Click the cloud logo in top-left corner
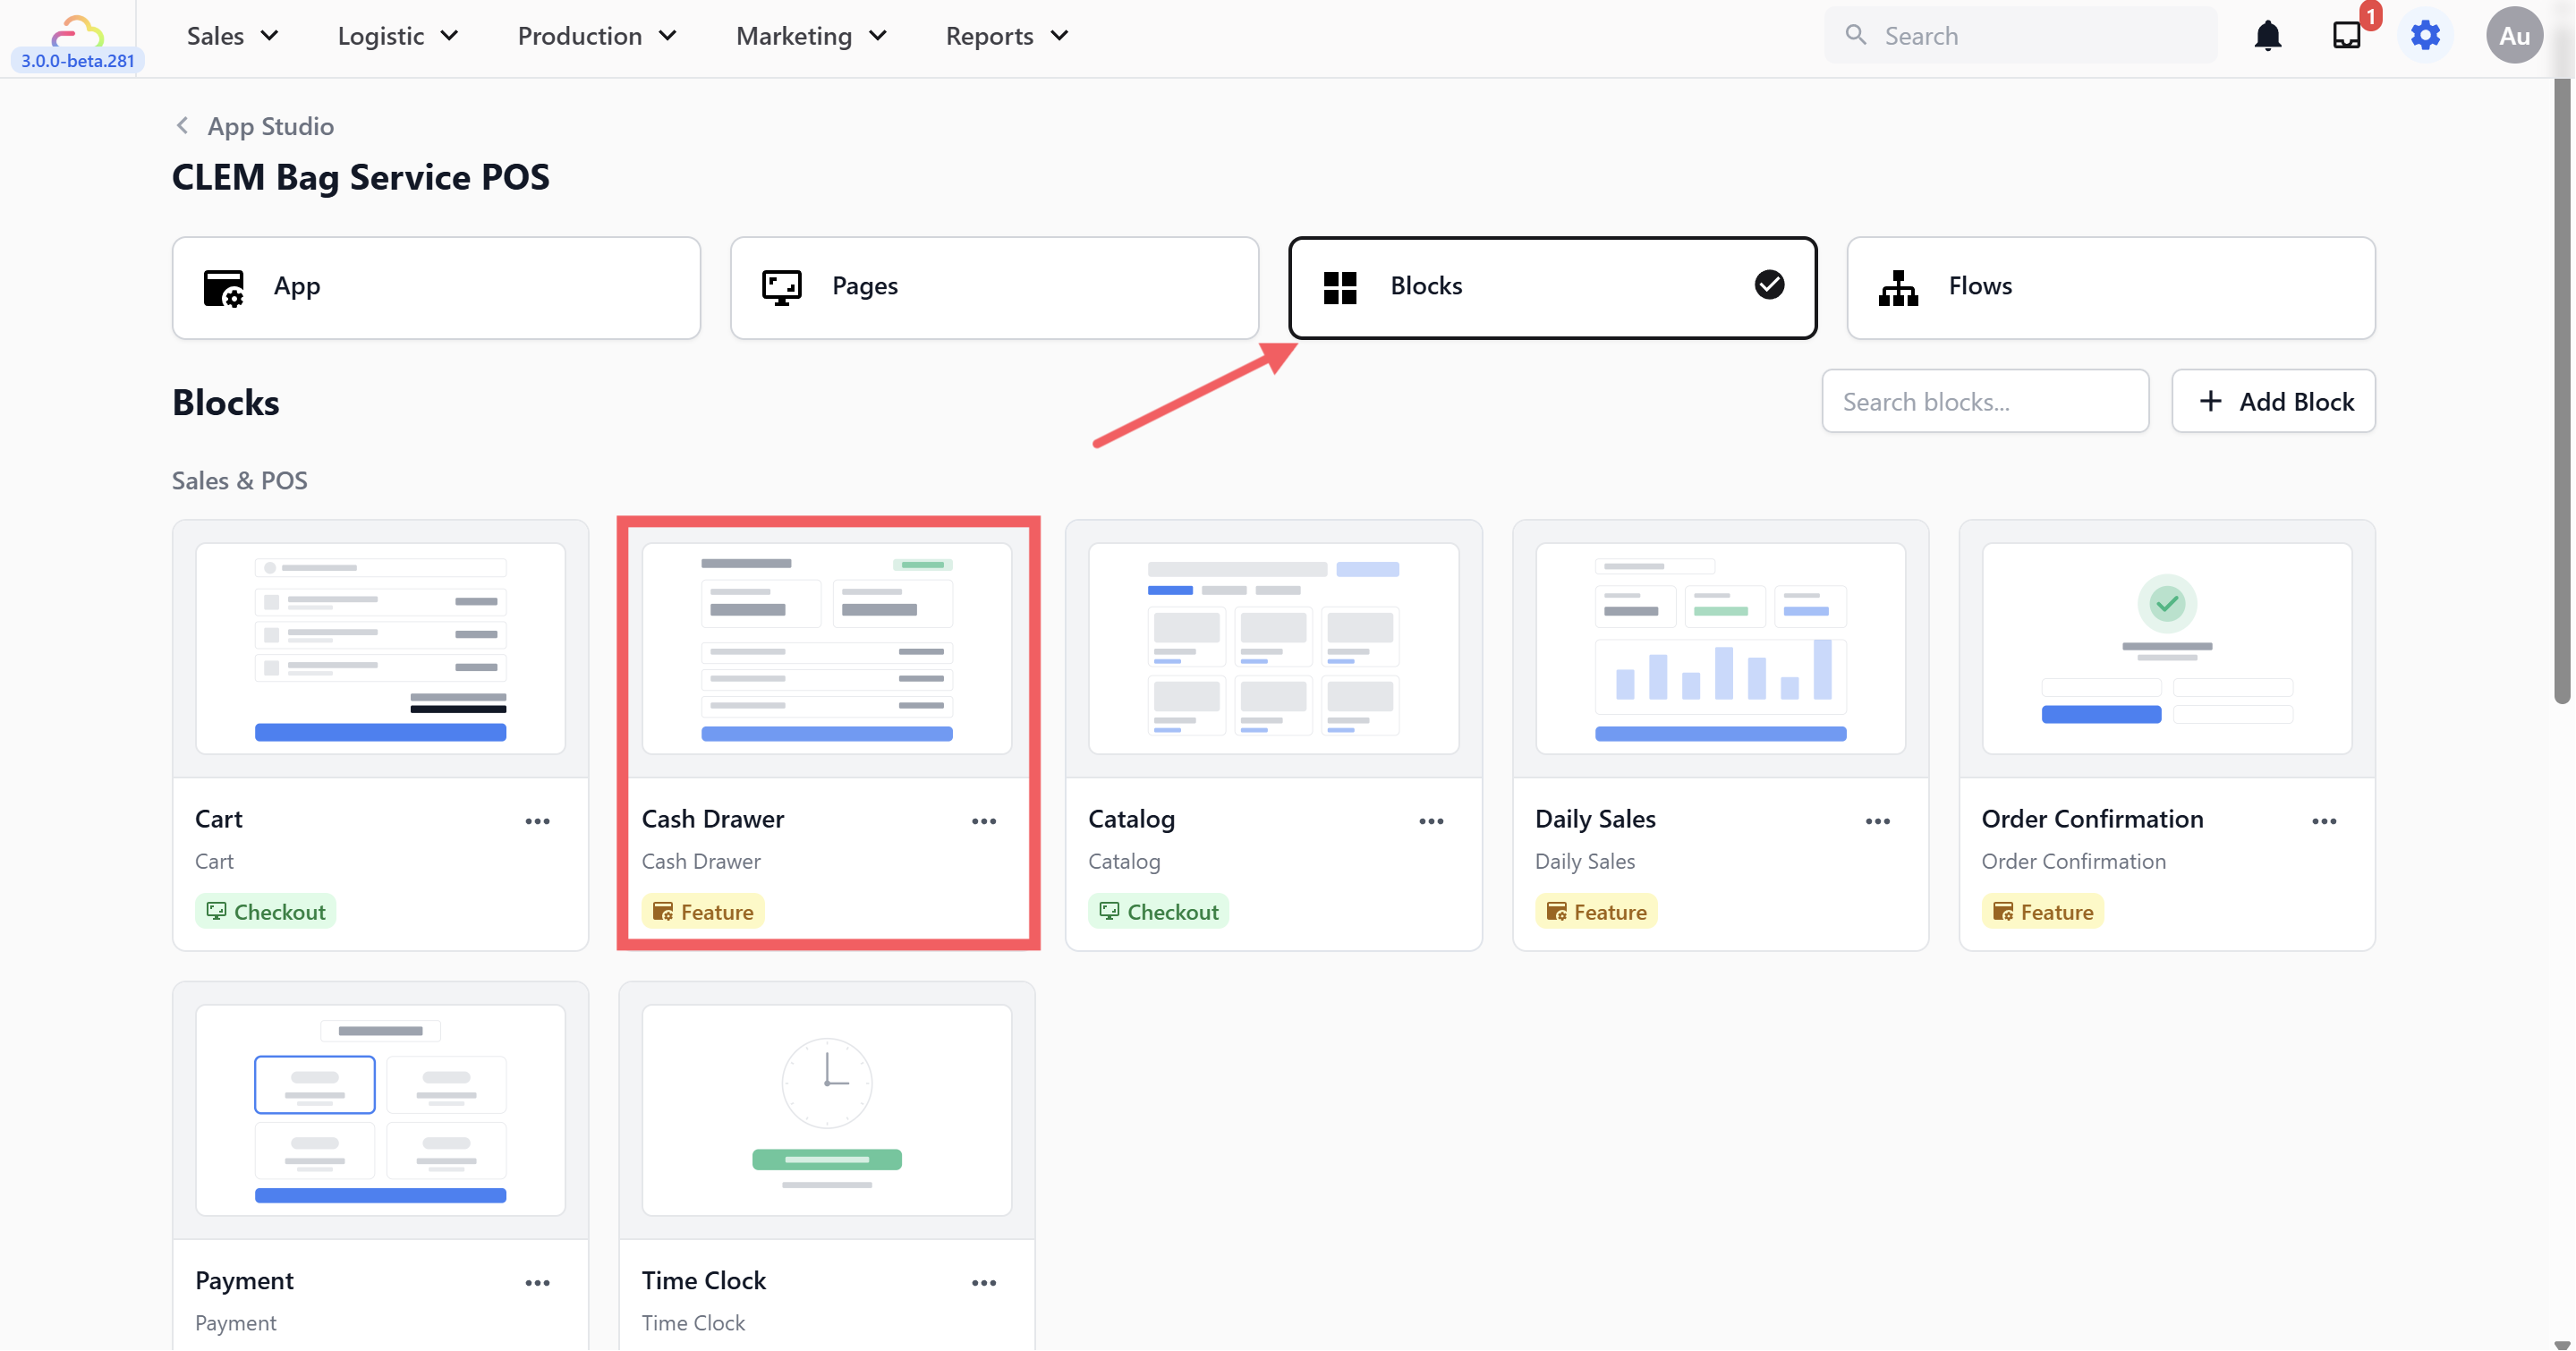 (x=77, y=30)
